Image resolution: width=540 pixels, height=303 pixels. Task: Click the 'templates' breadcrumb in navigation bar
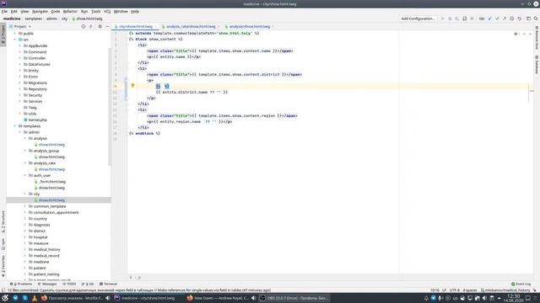(x=34, y=19)
